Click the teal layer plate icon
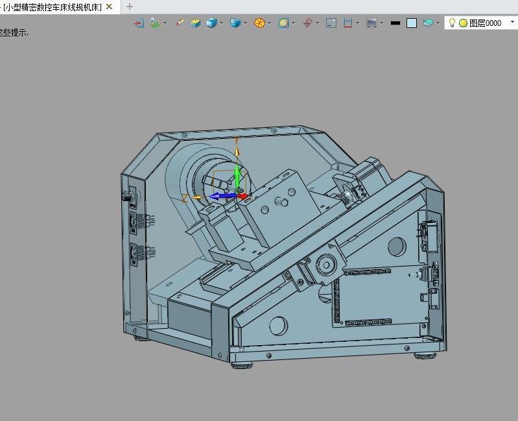 tap(428, 23)
